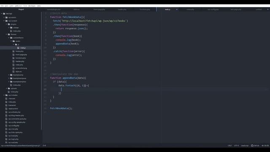Image resolution: width=270 pixels, height=152 pixels.
Task: Click the footer.php file icon
Action: (13, 51)
